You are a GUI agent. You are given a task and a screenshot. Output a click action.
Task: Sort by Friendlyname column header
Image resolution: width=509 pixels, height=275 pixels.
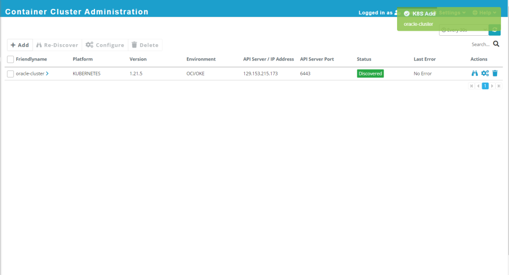[x=31, y=59]
